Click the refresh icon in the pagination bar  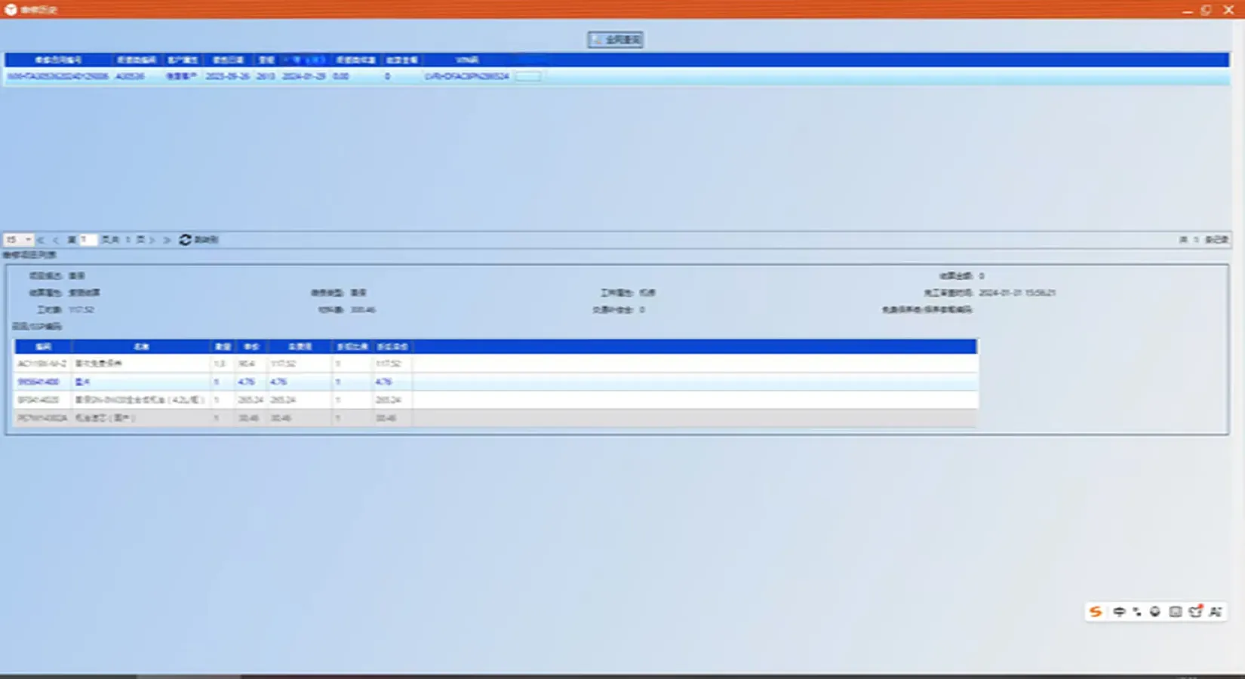[x=186, y=240]
